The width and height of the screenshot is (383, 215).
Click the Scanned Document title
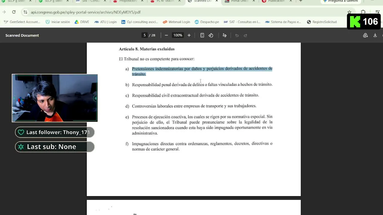pyautogui.click(x=22, y=35)
